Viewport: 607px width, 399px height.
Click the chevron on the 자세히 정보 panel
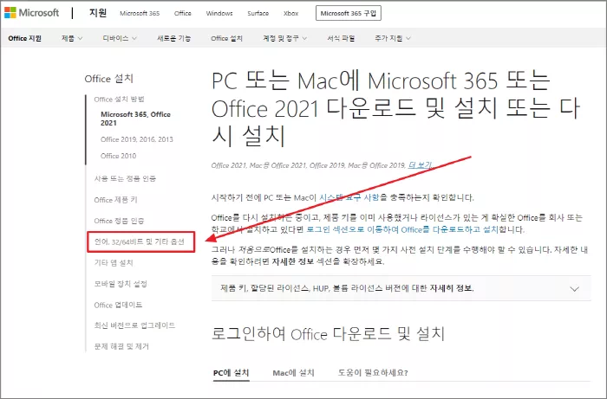[x=574, y=288]
